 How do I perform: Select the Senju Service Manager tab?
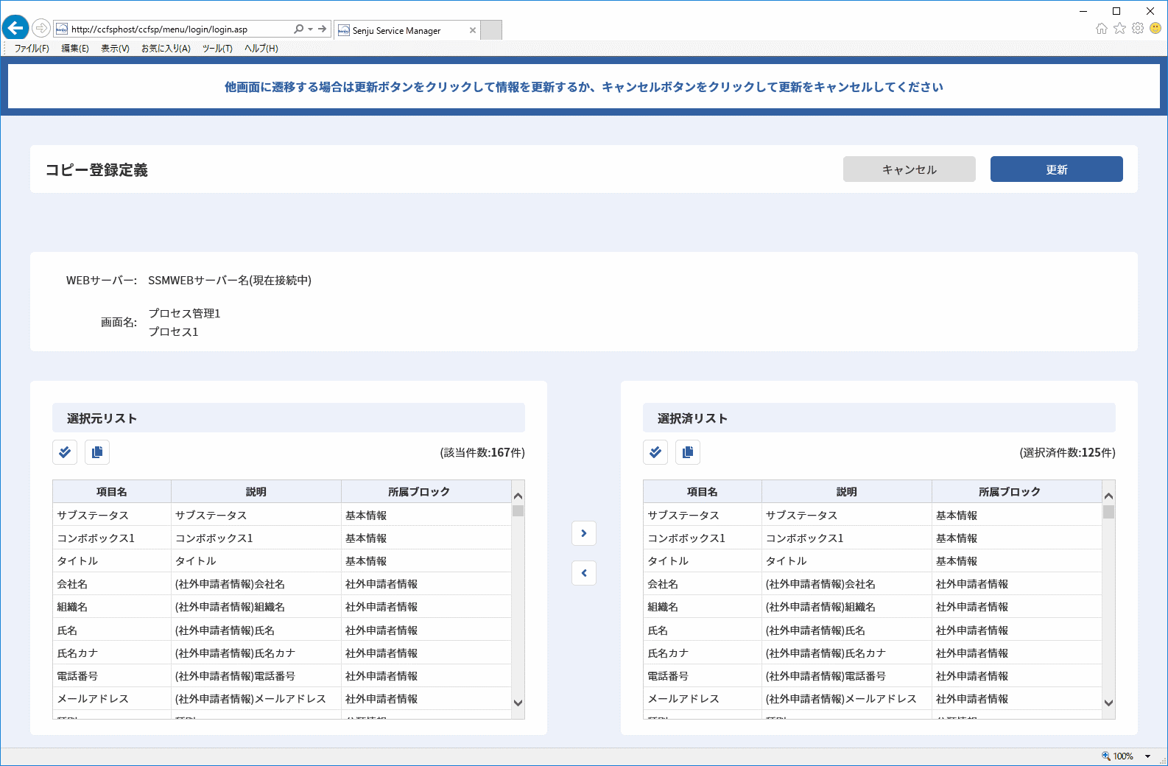coord(407,30)
